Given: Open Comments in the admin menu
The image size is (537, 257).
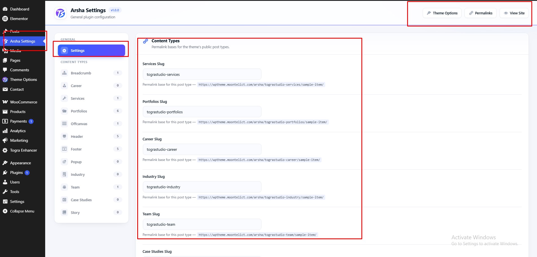Looking at the screenshot, I should pyautogui.click(x=23, y=70).
